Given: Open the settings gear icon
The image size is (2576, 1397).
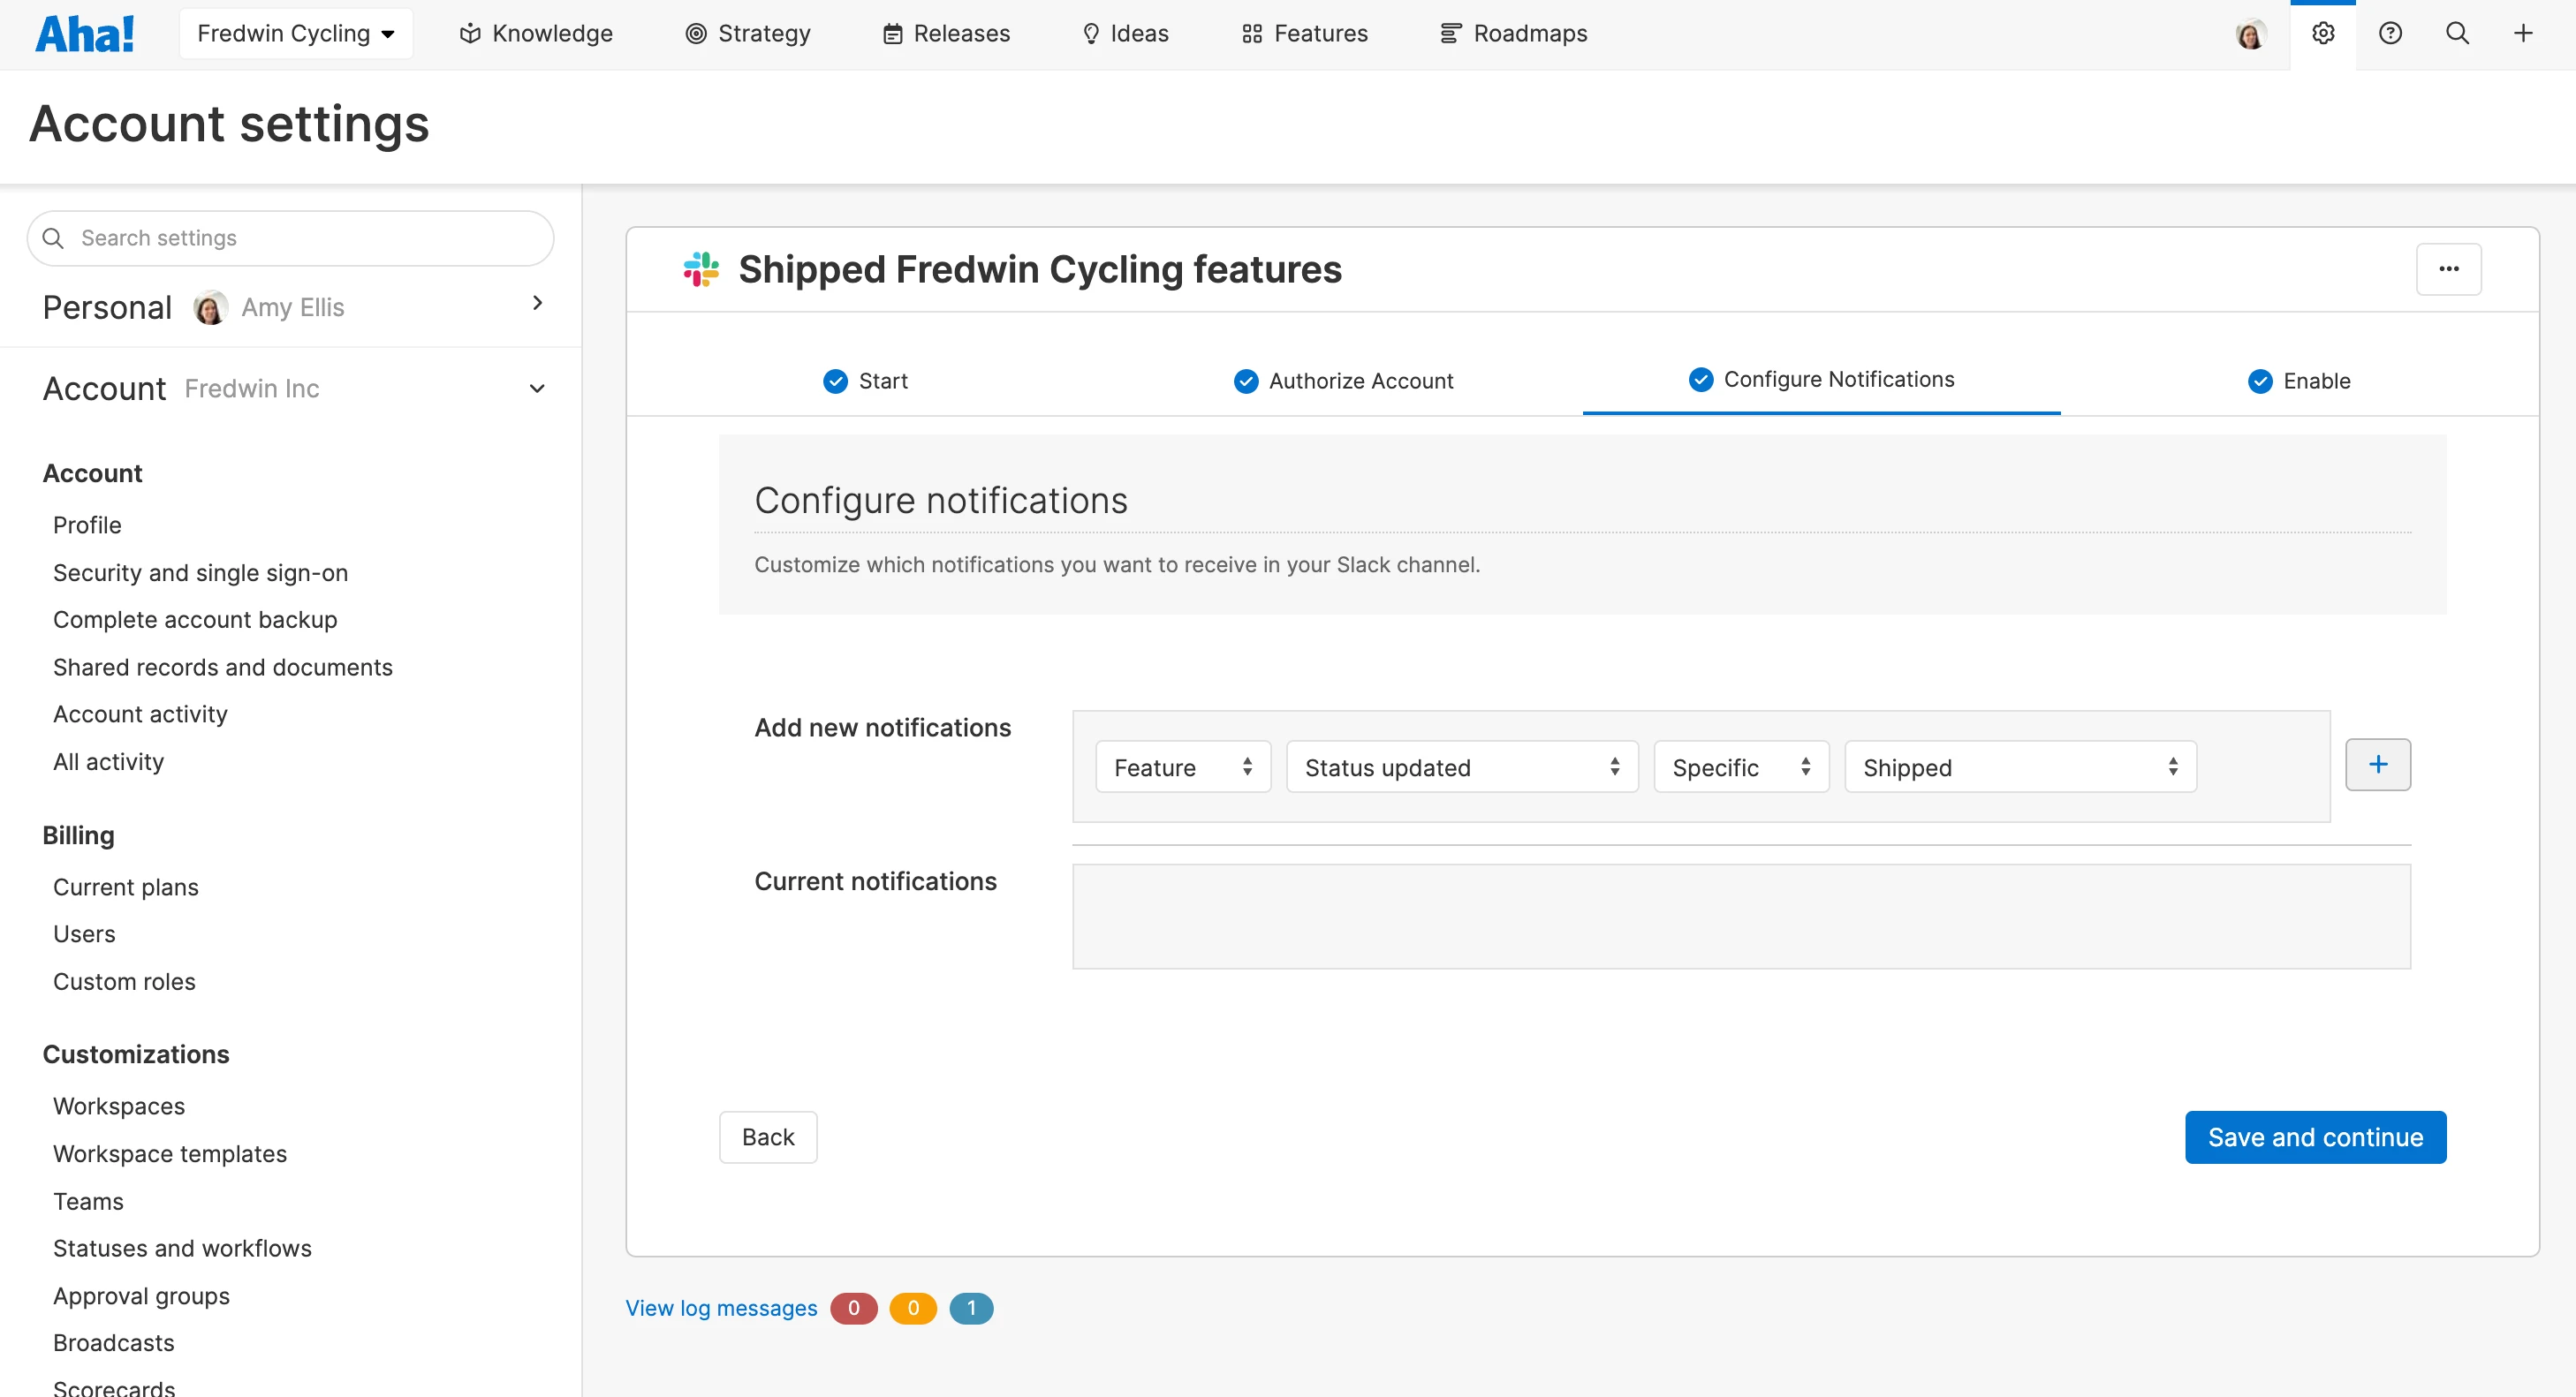Looking at the screenshot, I should [x=2322, y=34].
